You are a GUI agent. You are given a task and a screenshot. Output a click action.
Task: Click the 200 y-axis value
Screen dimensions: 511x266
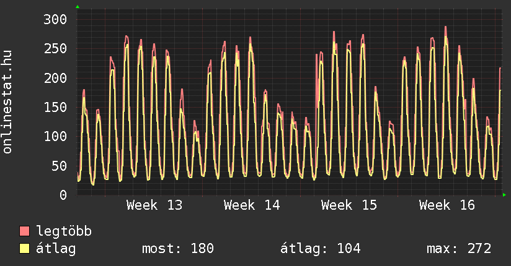pos(55,78)
